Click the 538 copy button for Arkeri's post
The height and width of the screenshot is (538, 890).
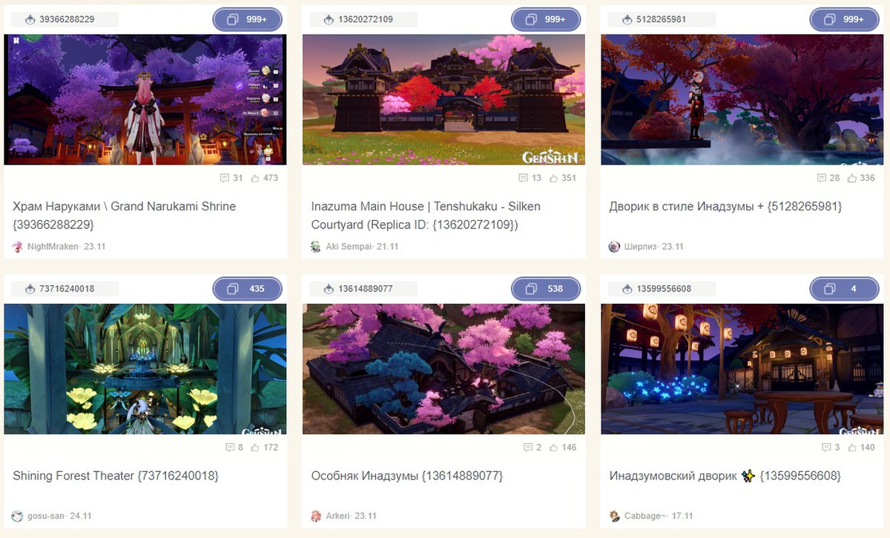(x=546, y=289)
